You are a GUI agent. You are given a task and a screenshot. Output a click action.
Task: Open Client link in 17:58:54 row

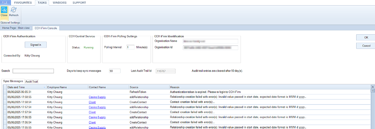click(x=92, y=102)
